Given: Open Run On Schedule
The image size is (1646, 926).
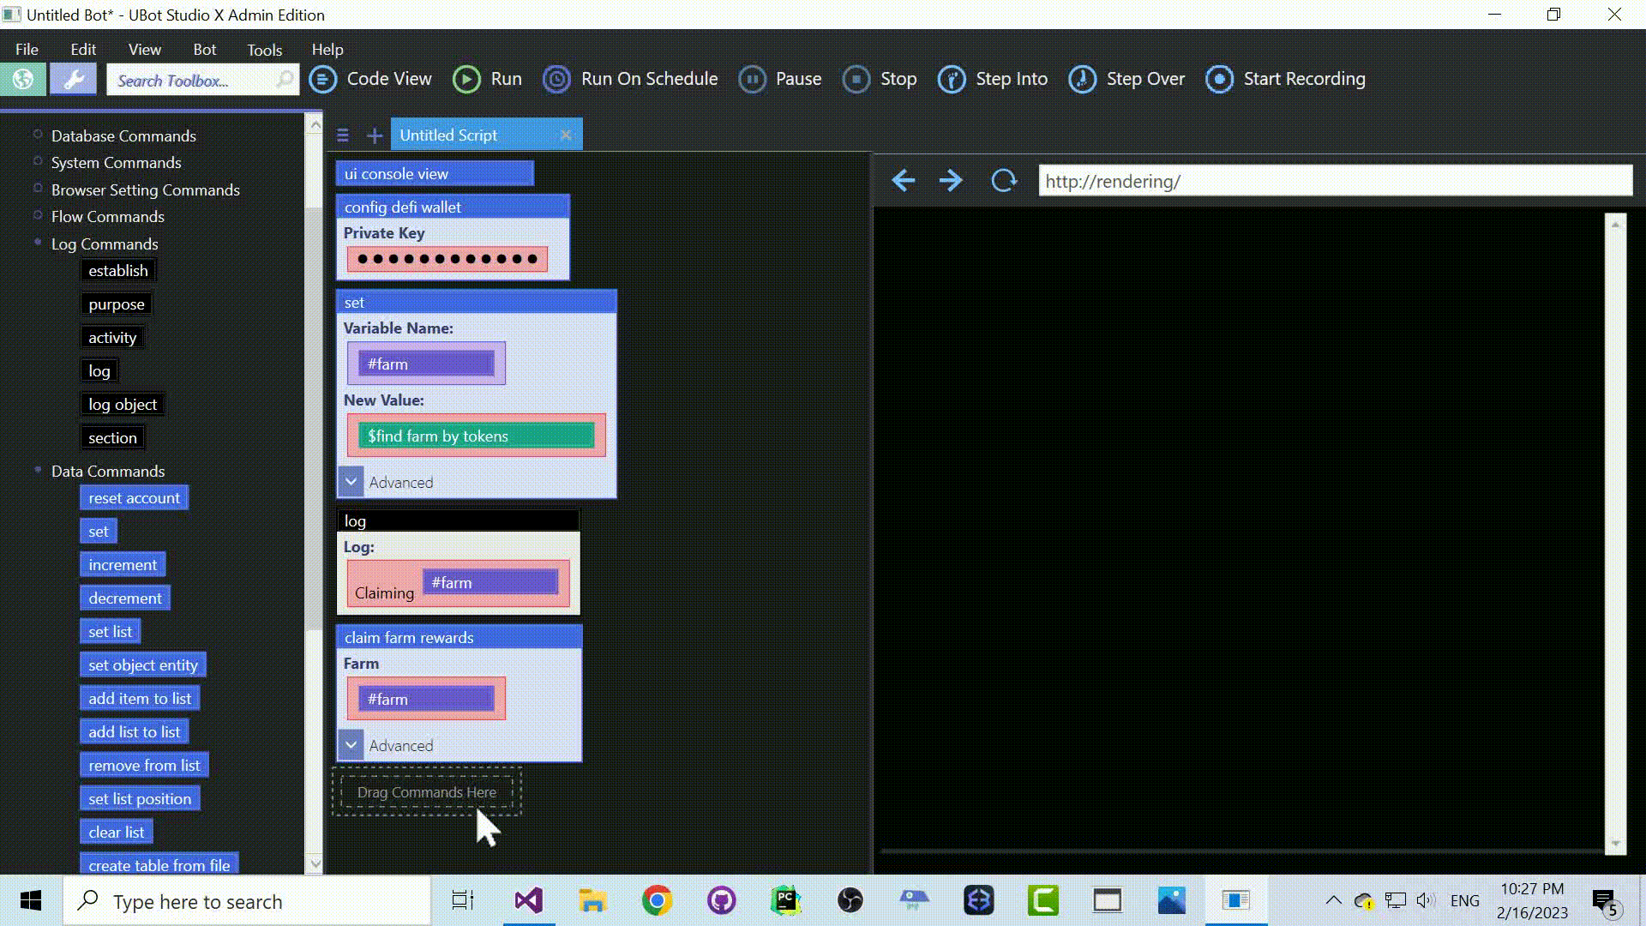Looking at the screenshot, I should pos(630,79).
